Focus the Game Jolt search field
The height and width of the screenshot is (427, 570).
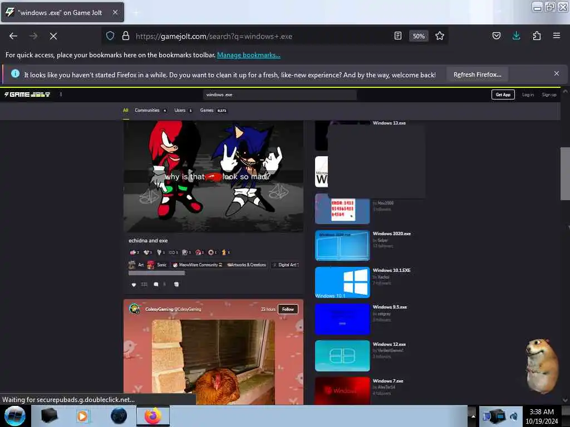tap(280, 95)
